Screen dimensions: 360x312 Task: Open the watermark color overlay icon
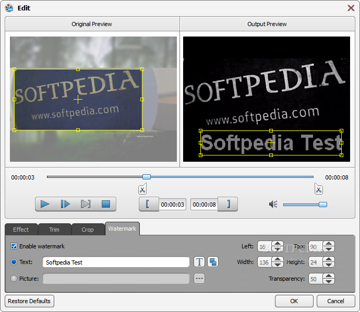[x=213, y=262]
